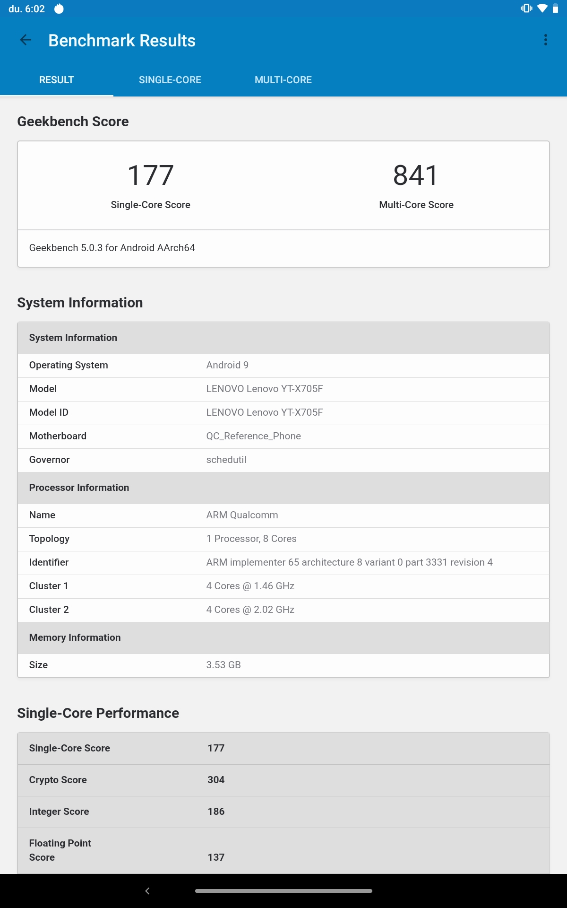Image resolution: width=567 pixels, height=908 pixels.
Task: Tap the 1 Processor, 8 Cores topology value
Action: pyautogui.click(x=251, y=539)
